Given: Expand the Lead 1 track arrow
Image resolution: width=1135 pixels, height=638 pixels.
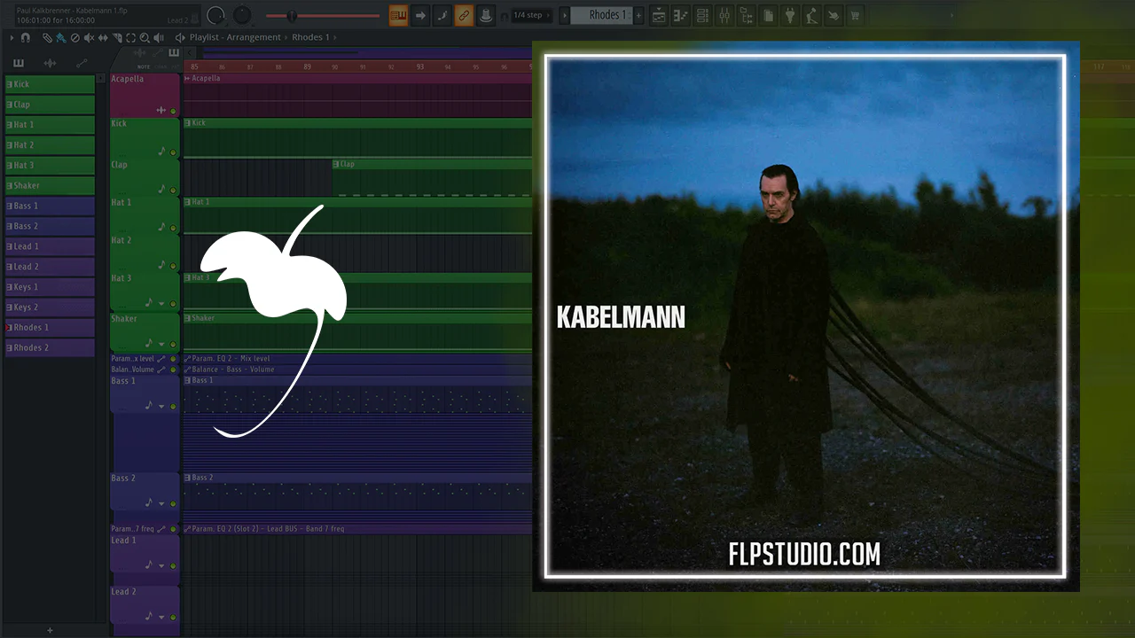Looking at the screenshot, I should (x=161, y=565).
